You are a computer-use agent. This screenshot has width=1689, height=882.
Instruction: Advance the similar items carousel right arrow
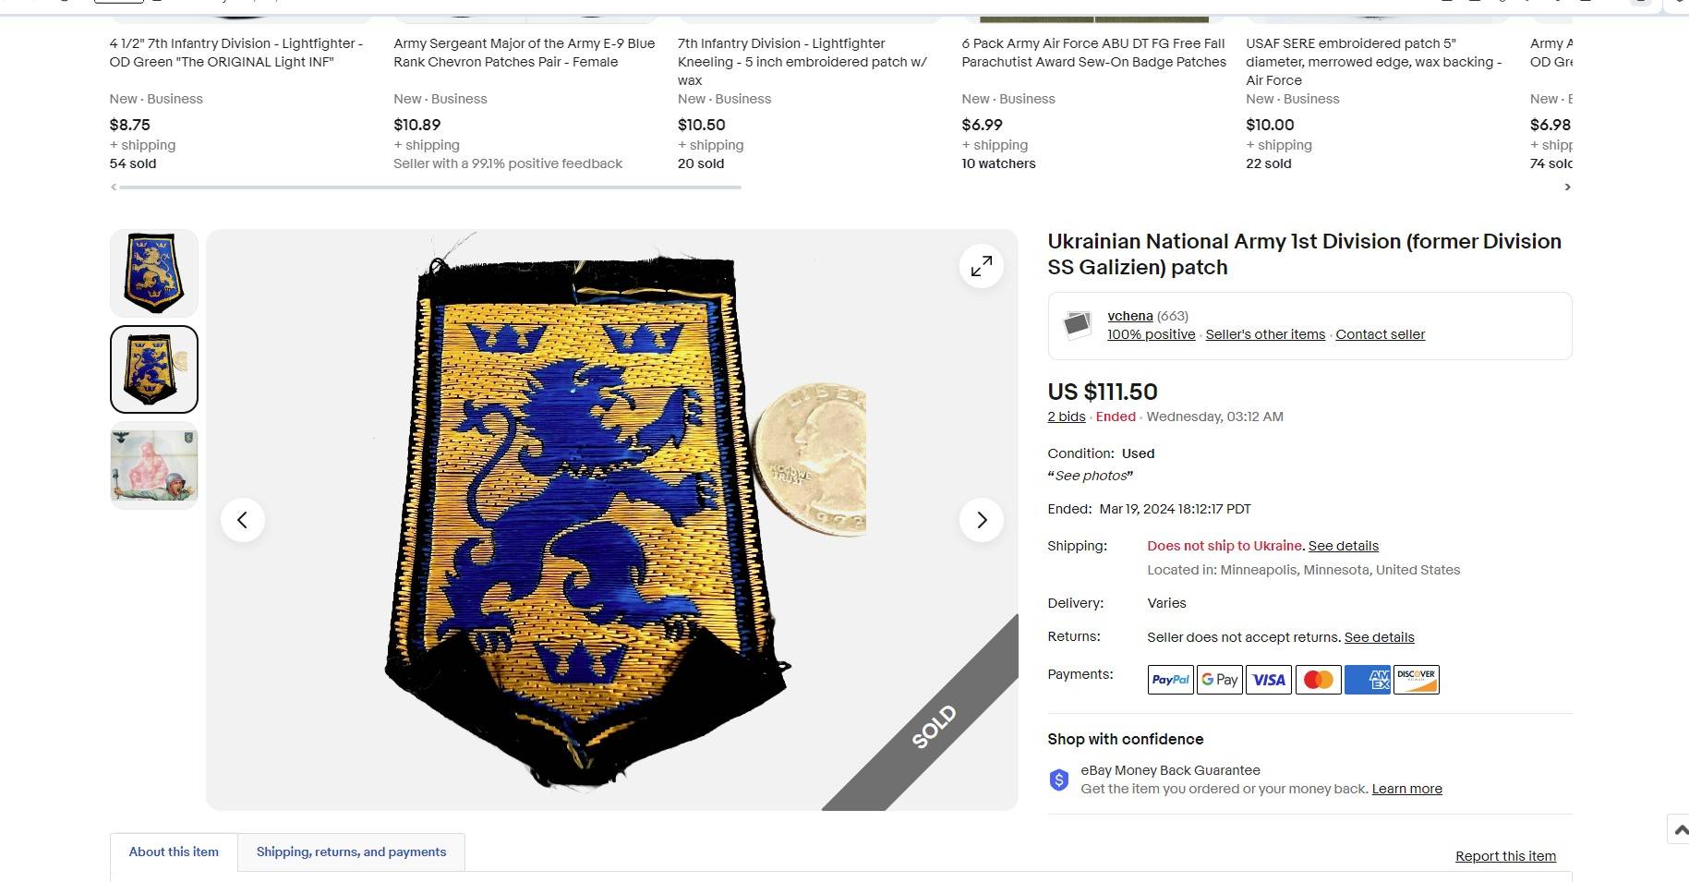click(1566, 187)
